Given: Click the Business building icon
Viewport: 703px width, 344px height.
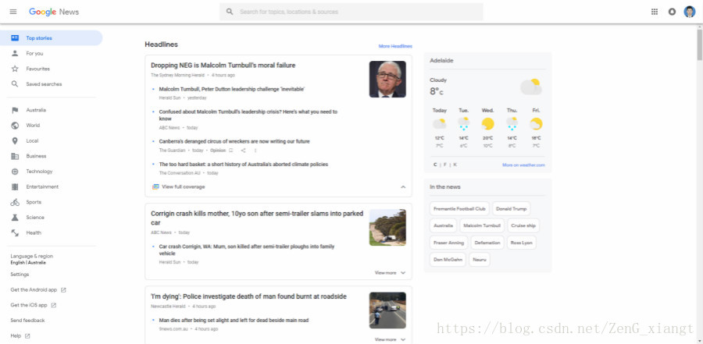Looking at the screenshot, I should tap(15, 156).
